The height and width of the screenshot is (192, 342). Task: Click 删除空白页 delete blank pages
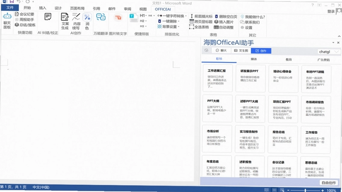[x=226, y=16]
